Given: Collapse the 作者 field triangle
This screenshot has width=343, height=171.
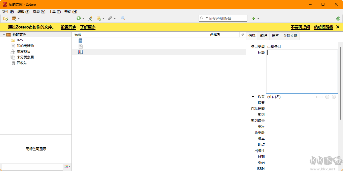Looking at the screenshot, I should 252,97.
